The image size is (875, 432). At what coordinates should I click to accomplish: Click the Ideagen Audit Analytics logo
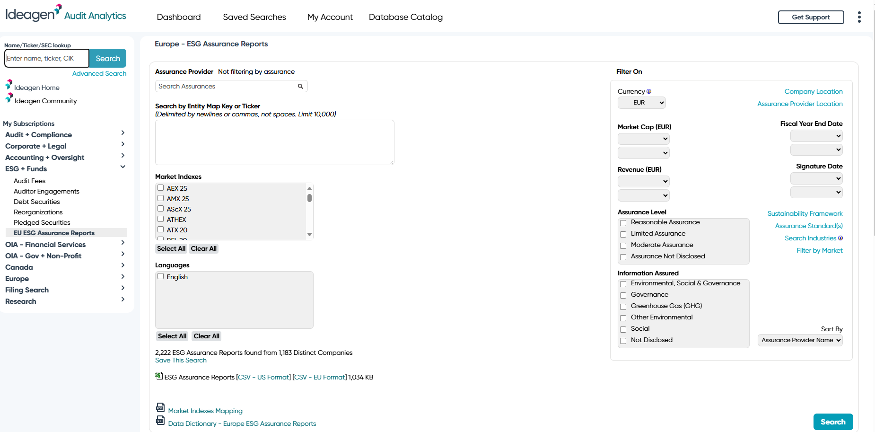click(66, 13)
